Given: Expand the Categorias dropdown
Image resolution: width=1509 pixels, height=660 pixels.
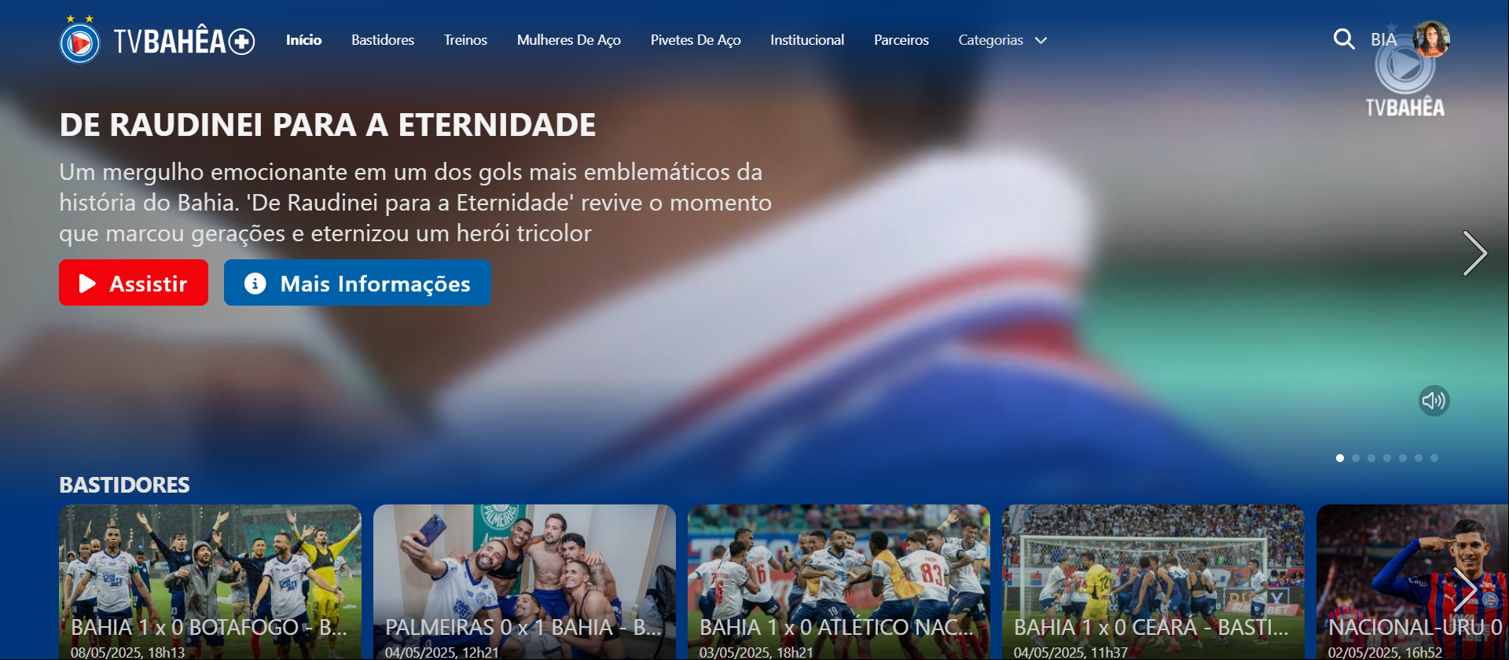Looking at the screenshot, I should click(1002, 40).
